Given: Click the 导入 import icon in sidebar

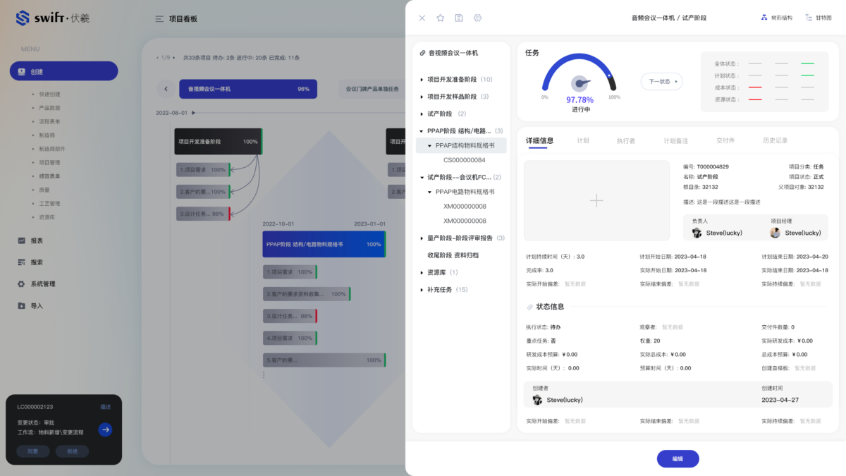Looking at the screenshot, I should [x=22, y=306].
